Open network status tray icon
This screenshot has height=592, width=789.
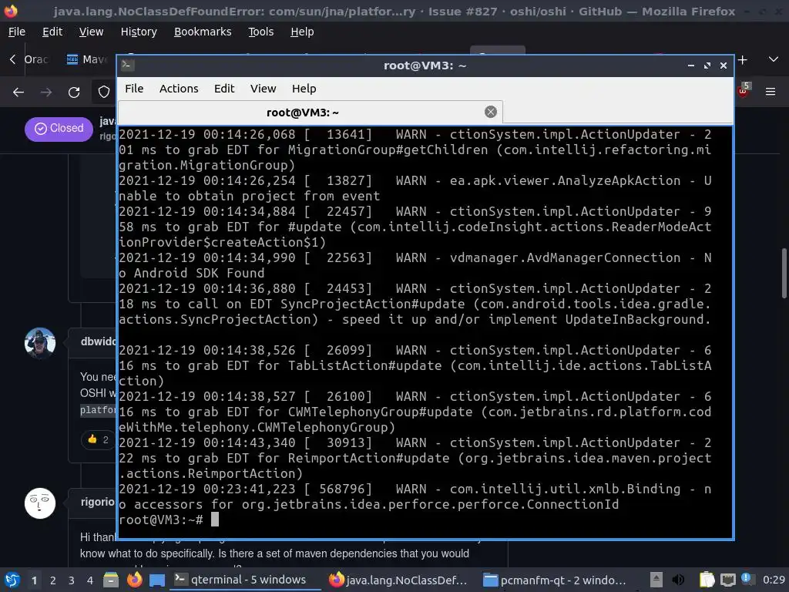point(727,580)
